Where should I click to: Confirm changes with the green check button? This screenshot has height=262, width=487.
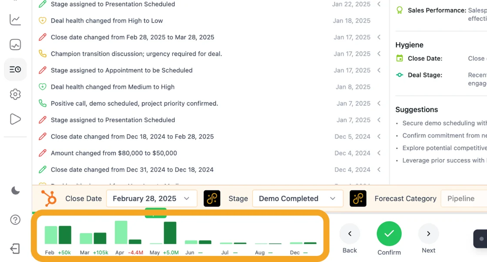389,233
